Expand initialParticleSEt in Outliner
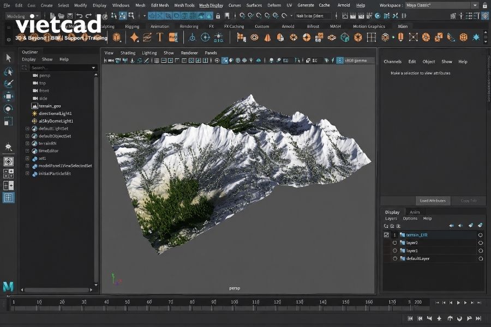Screen dimensions: 491x327 tap(27, 173)
